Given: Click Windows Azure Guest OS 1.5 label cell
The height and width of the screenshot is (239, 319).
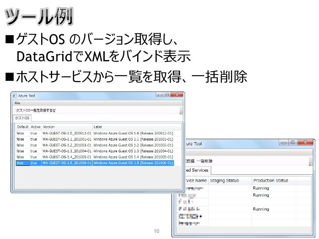Looking at the screenshot, I should coord(133,163).
